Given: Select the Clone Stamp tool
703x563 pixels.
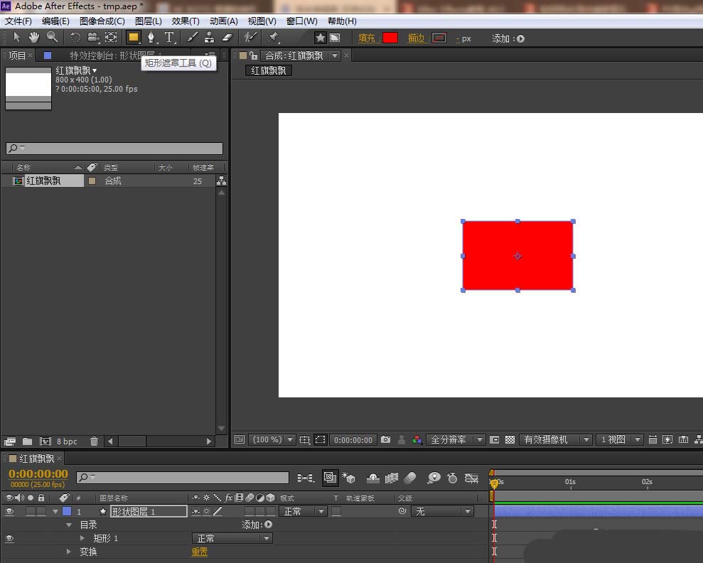Looking at the screenshot, I should coord(210,38).
